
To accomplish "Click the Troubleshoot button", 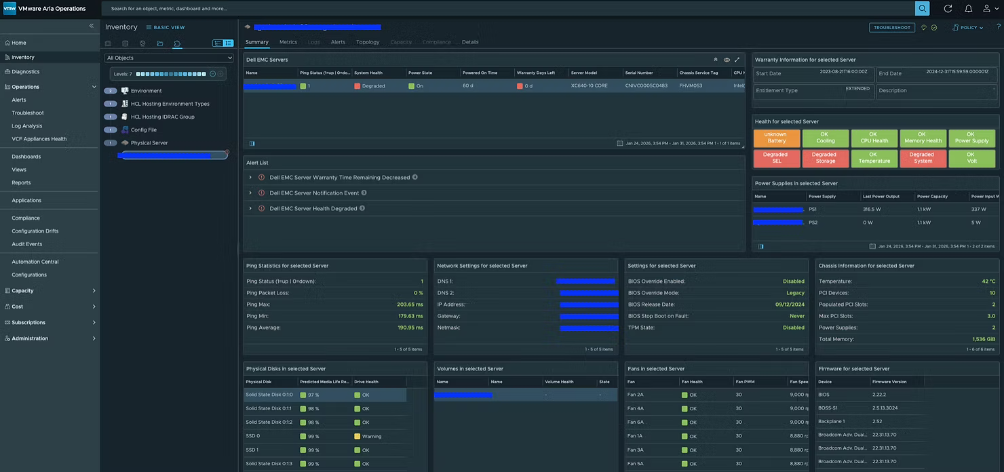I will point(892,28).
